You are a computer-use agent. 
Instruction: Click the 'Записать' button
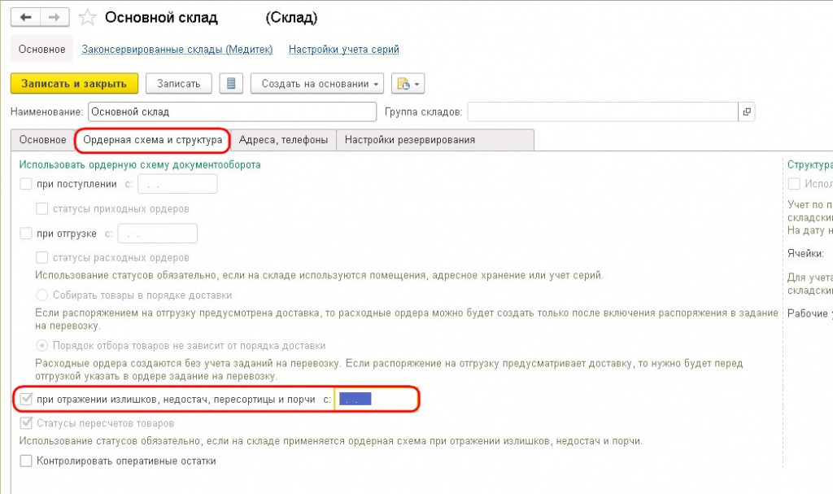point(178,84)
